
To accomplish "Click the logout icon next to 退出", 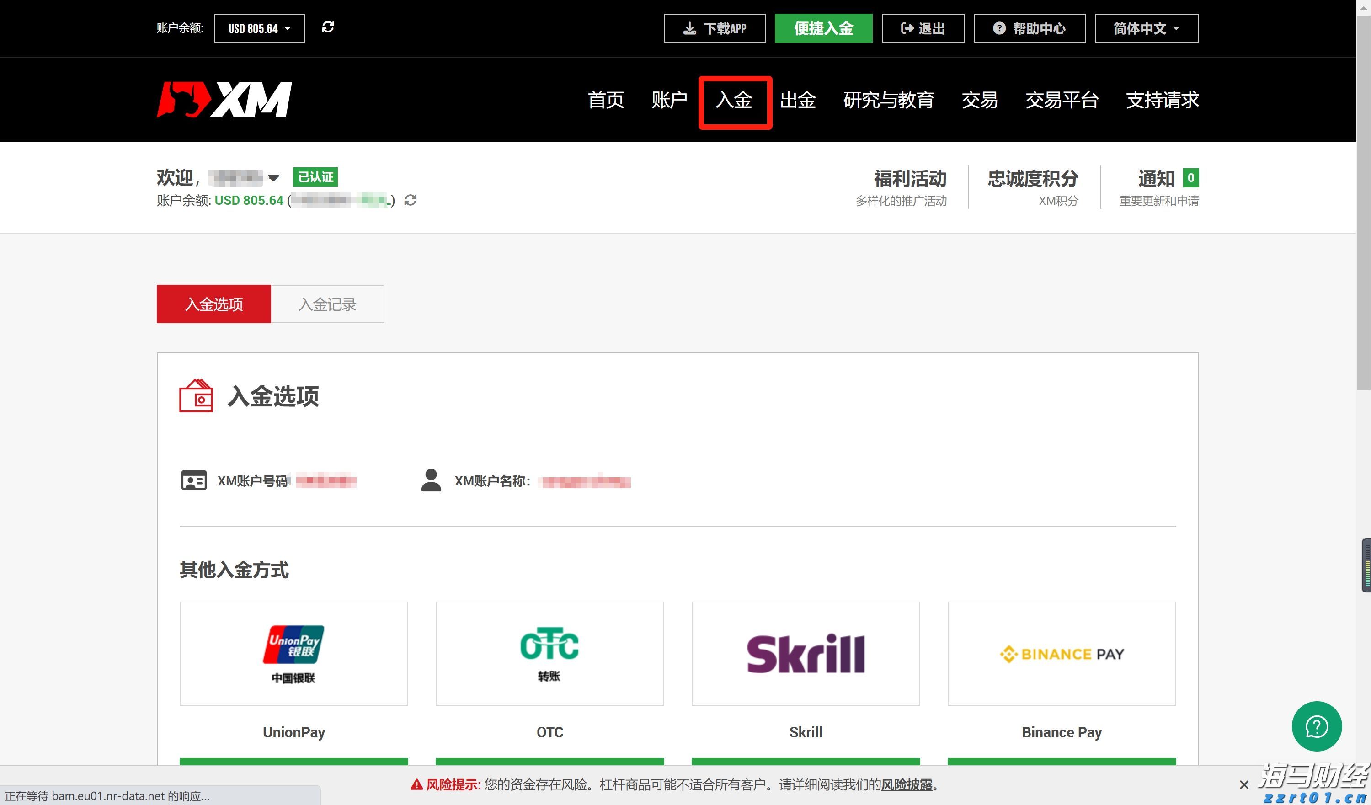I will (x=907, y=28).
